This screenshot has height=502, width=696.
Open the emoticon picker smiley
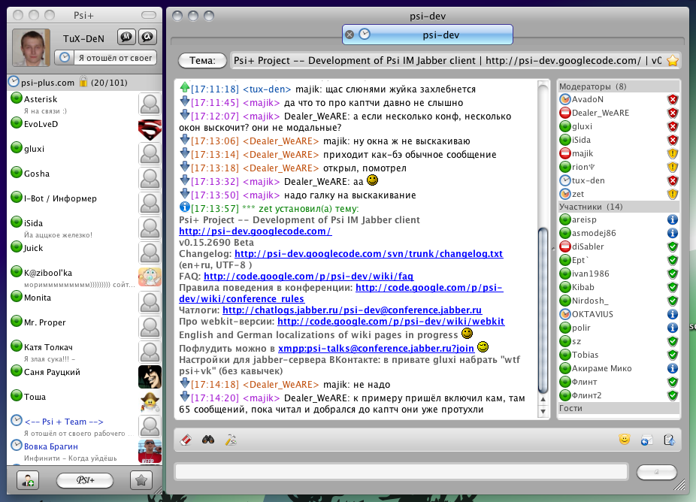[625, 440]
